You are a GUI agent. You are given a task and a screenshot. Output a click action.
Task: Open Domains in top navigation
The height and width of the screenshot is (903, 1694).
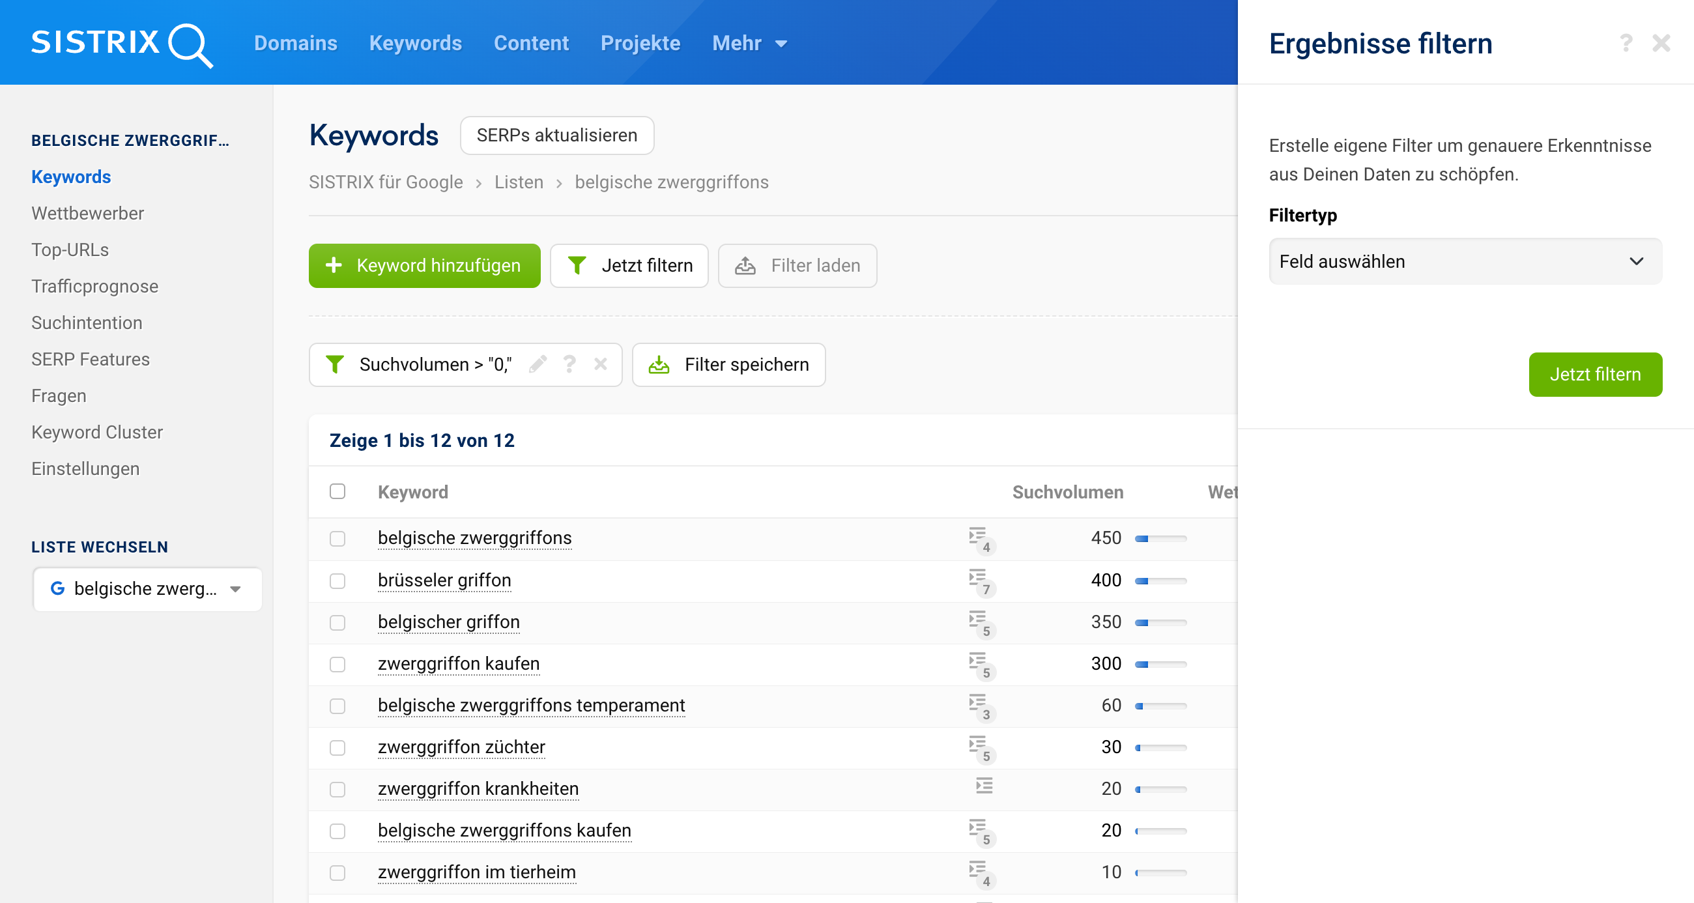(295, 44)
